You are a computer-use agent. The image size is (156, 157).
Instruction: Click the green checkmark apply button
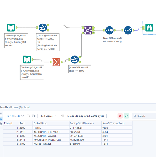(126, 116)
